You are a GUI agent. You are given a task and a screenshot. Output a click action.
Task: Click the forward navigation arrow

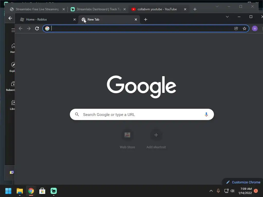(29, 28)
